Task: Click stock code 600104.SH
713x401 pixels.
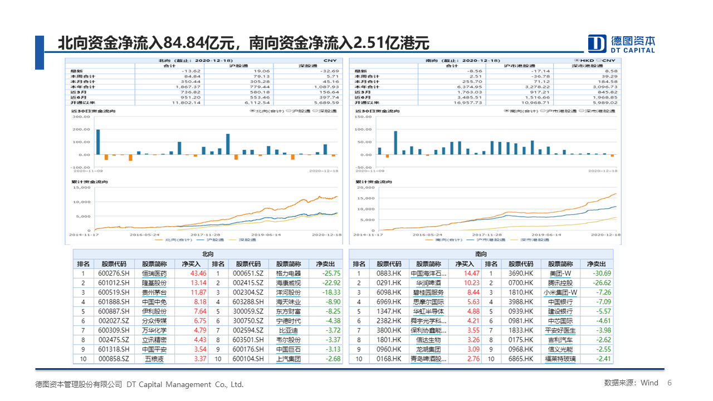Action: [x=248, y=359]
